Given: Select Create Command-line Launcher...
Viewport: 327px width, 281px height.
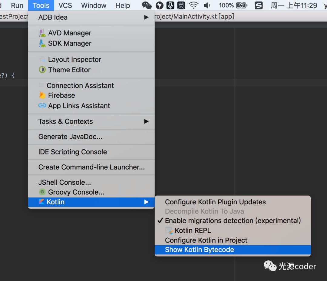Looking at the screenshot, I should (x=91, y=167).
